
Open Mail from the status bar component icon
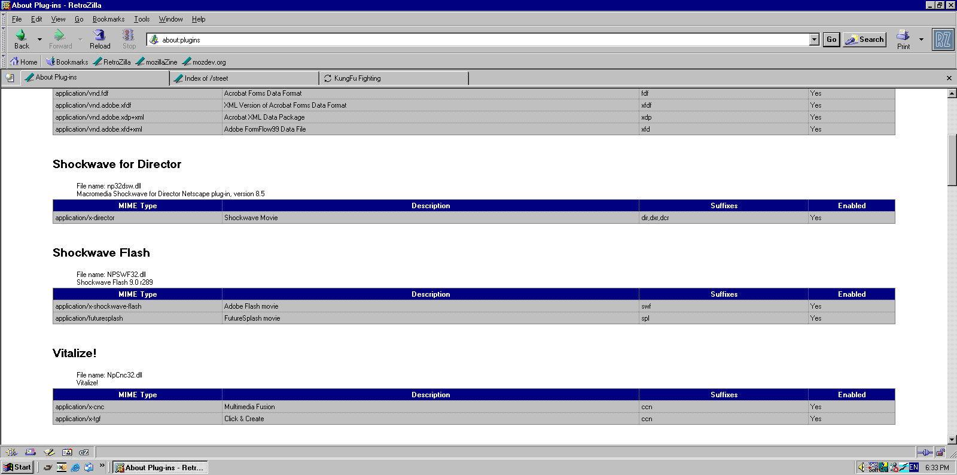(31, 452)
